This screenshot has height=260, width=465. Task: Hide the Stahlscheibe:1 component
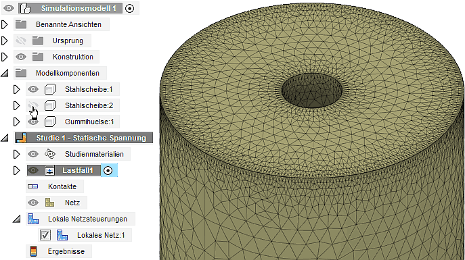33,89
